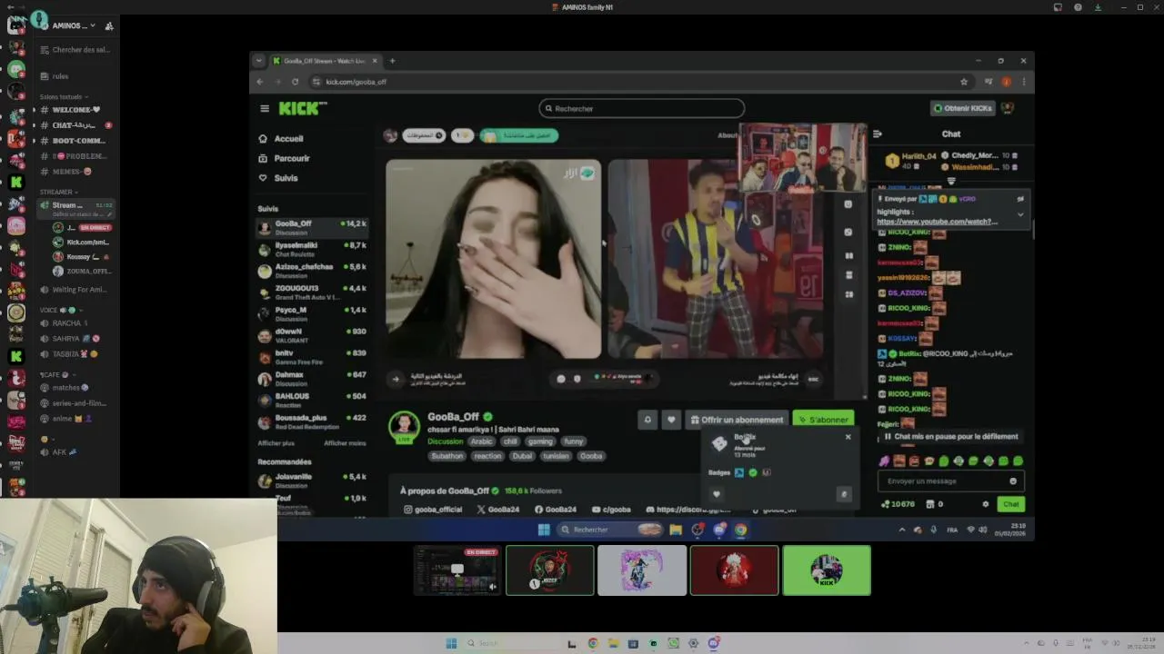Click the Arabic stream tag

481,441
